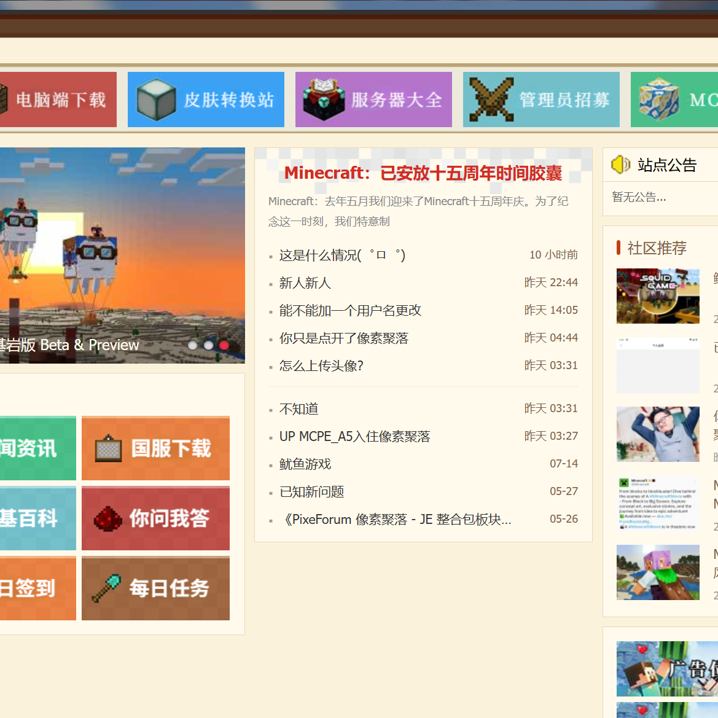Select the red active carousel dot

pos(224,345)
